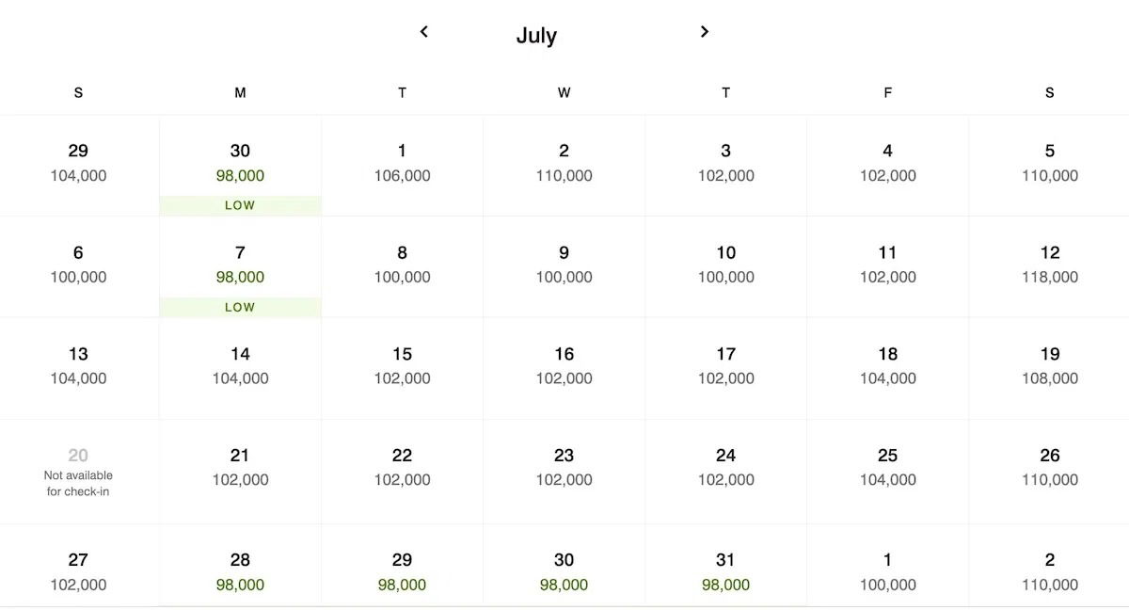
Task: Choose July 31 low-price date
Action: pyautogui.click(x=725, y=571)
